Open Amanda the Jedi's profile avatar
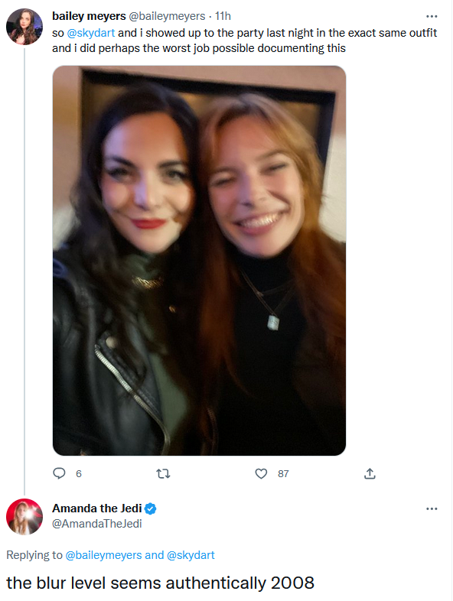This screenshot has height=601, width=453. pos(24,516)
